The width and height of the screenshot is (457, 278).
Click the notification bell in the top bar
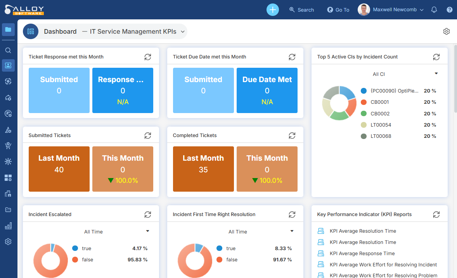point(434,10)
